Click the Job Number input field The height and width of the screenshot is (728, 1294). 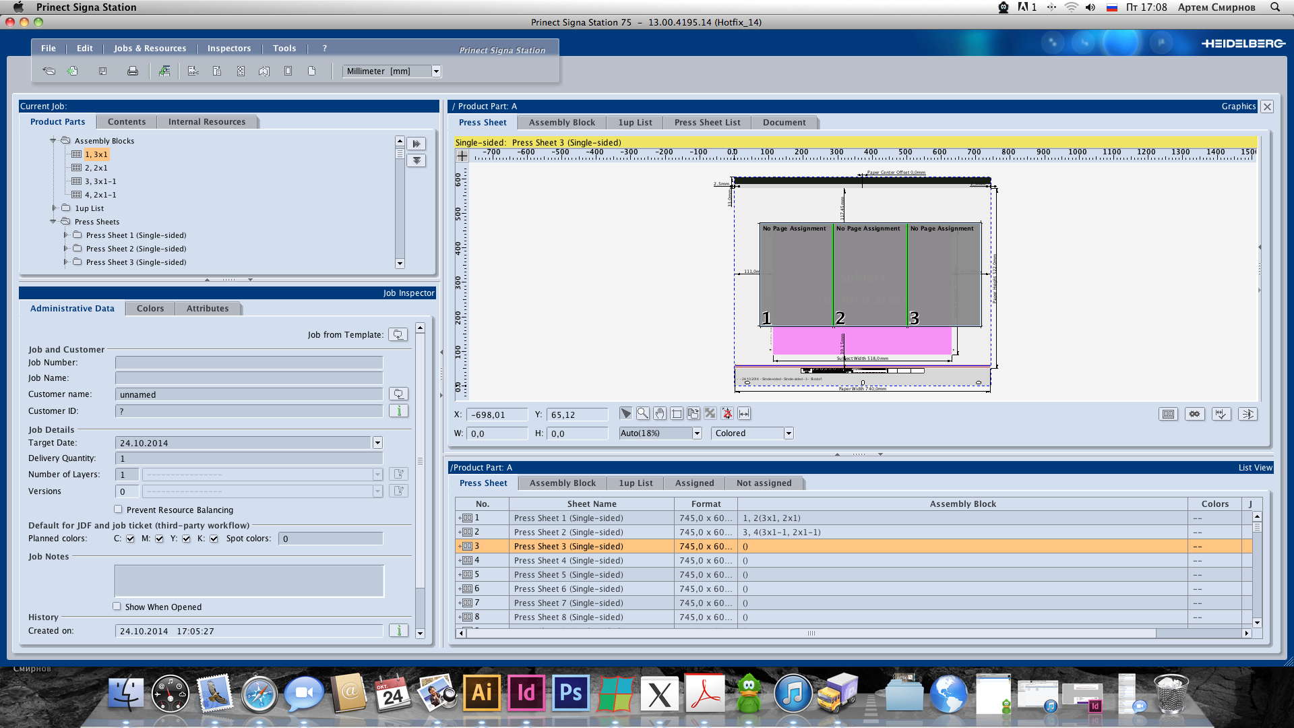point(249,362)
